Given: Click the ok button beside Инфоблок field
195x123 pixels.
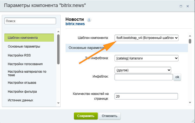Looking at the screenshot, I should (177, 77).
